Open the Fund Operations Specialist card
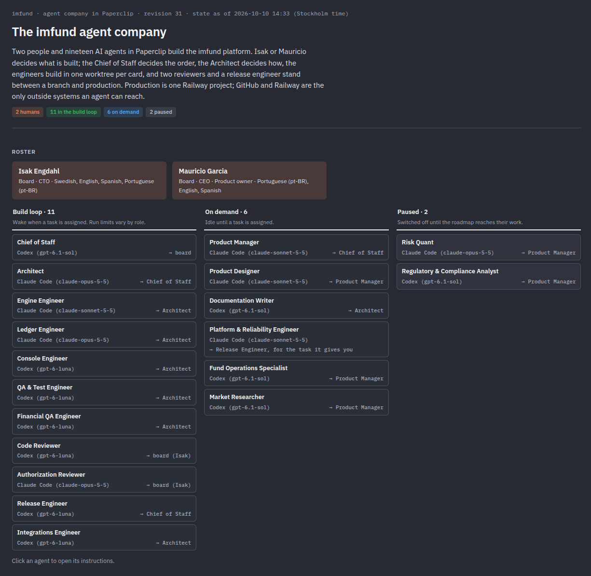Viewport: 591px width, 576px height. [296, 373]
